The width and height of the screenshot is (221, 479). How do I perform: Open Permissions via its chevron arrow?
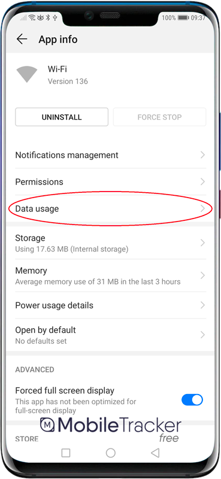click(x=202, y=182)
